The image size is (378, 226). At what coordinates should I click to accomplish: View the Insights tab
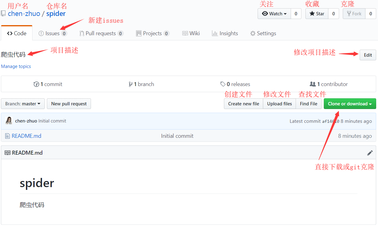[x=225, y=33]
